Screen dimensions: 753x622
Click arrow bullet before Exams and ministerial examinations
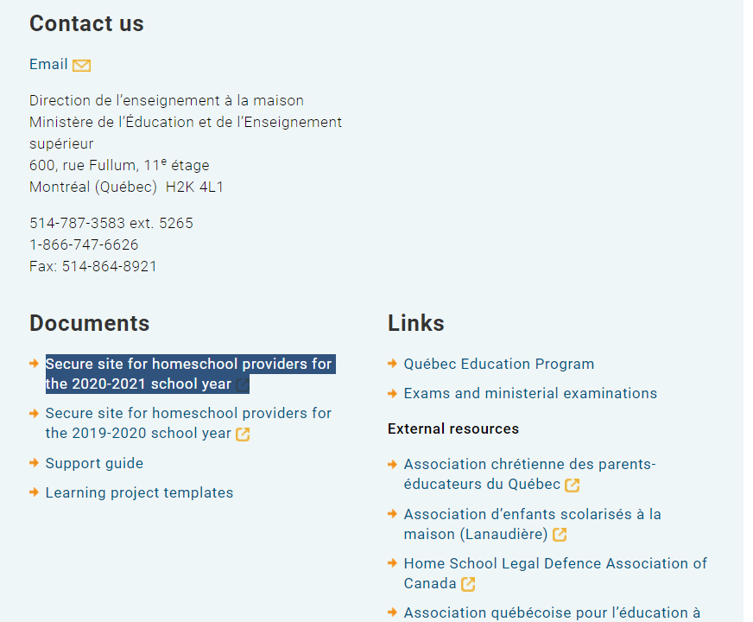(x=392, y=393)
